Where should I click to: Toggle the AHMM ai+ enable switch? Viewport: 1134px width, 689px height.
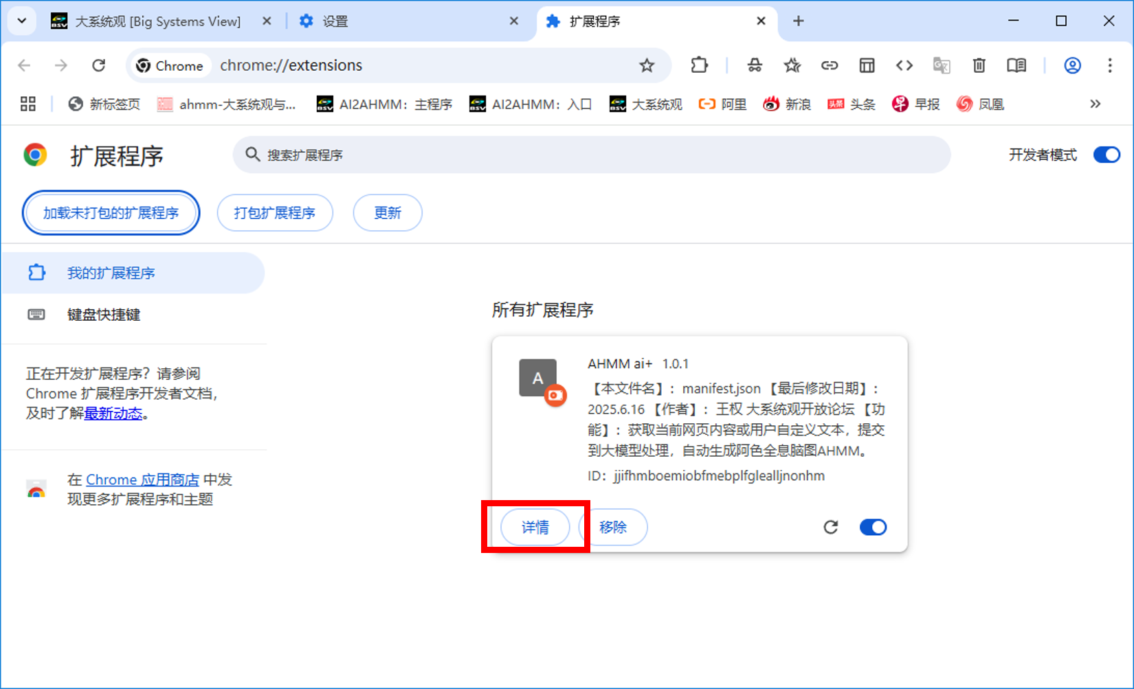pos(873,527)
